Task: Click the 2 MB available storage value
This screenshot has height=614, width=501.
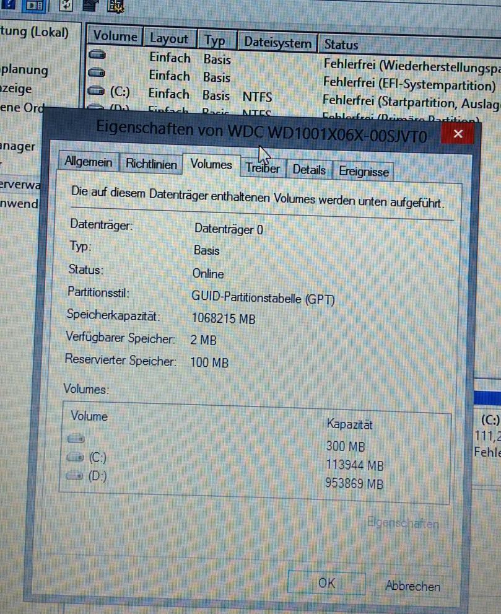Action: click(204, 340)
